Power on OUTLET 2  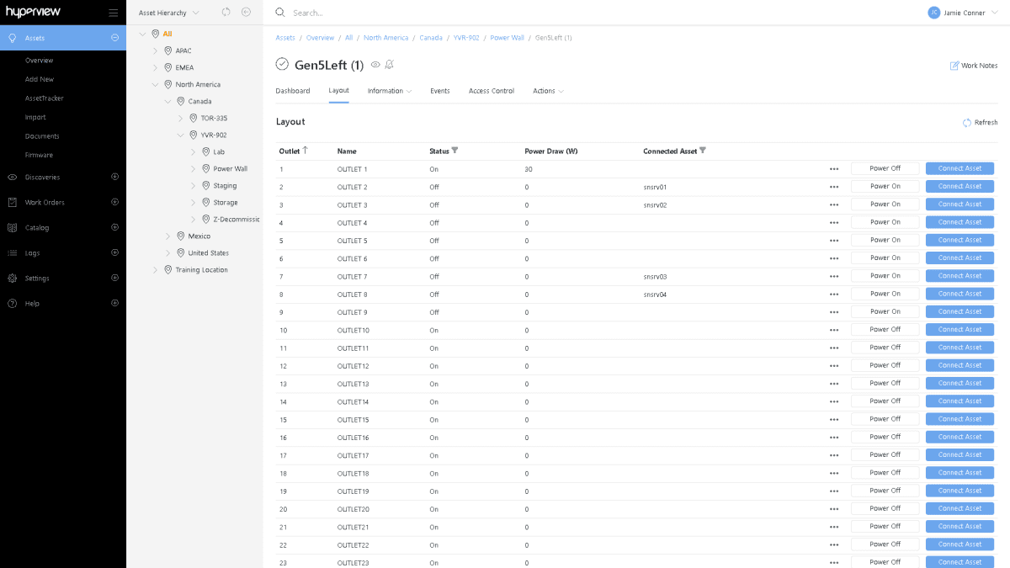coord(885,187)
